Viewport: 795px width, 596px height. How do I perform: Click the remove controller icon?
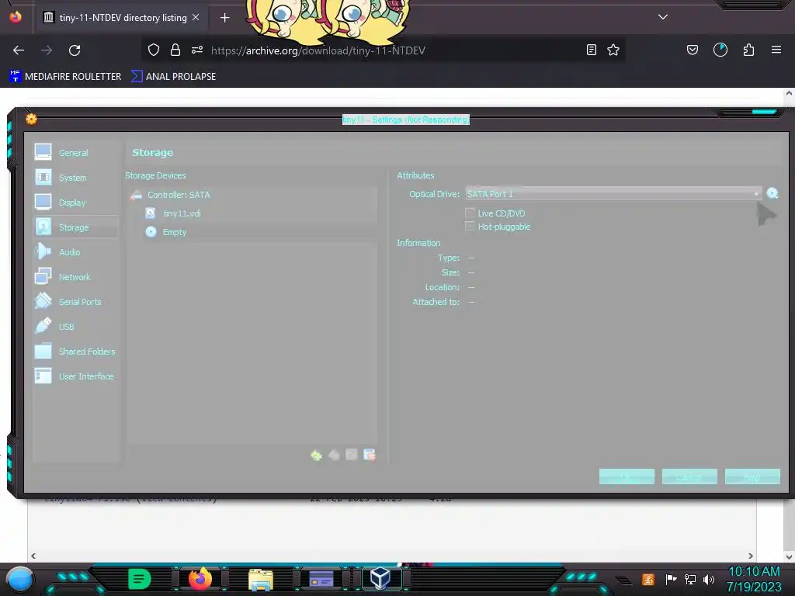334,455
